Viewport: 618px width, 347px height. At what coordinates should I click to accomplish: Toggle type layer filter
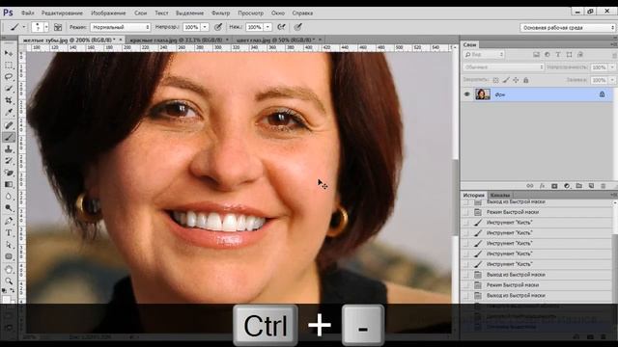tap(558, 55)
